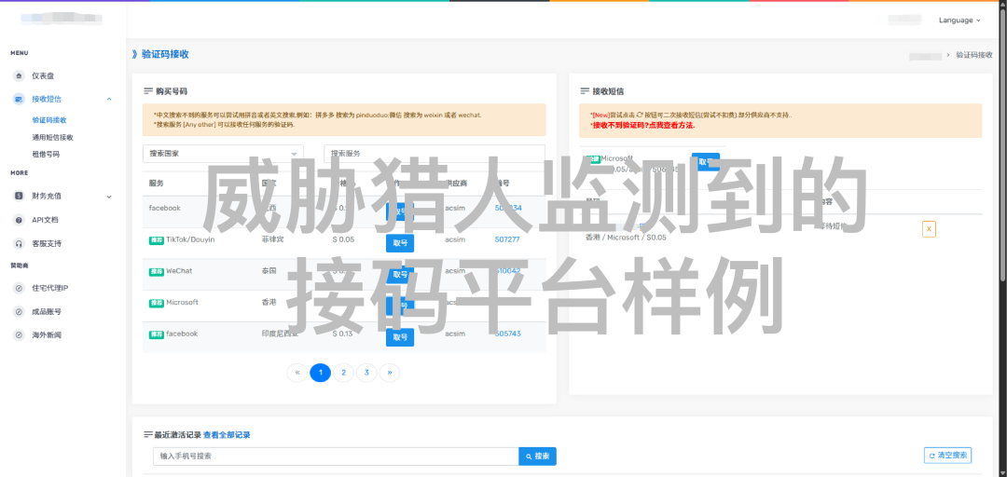Open 接收不到验证码?点我查看方法 link
Screen dimensions: 1007x477
[642, 126]
